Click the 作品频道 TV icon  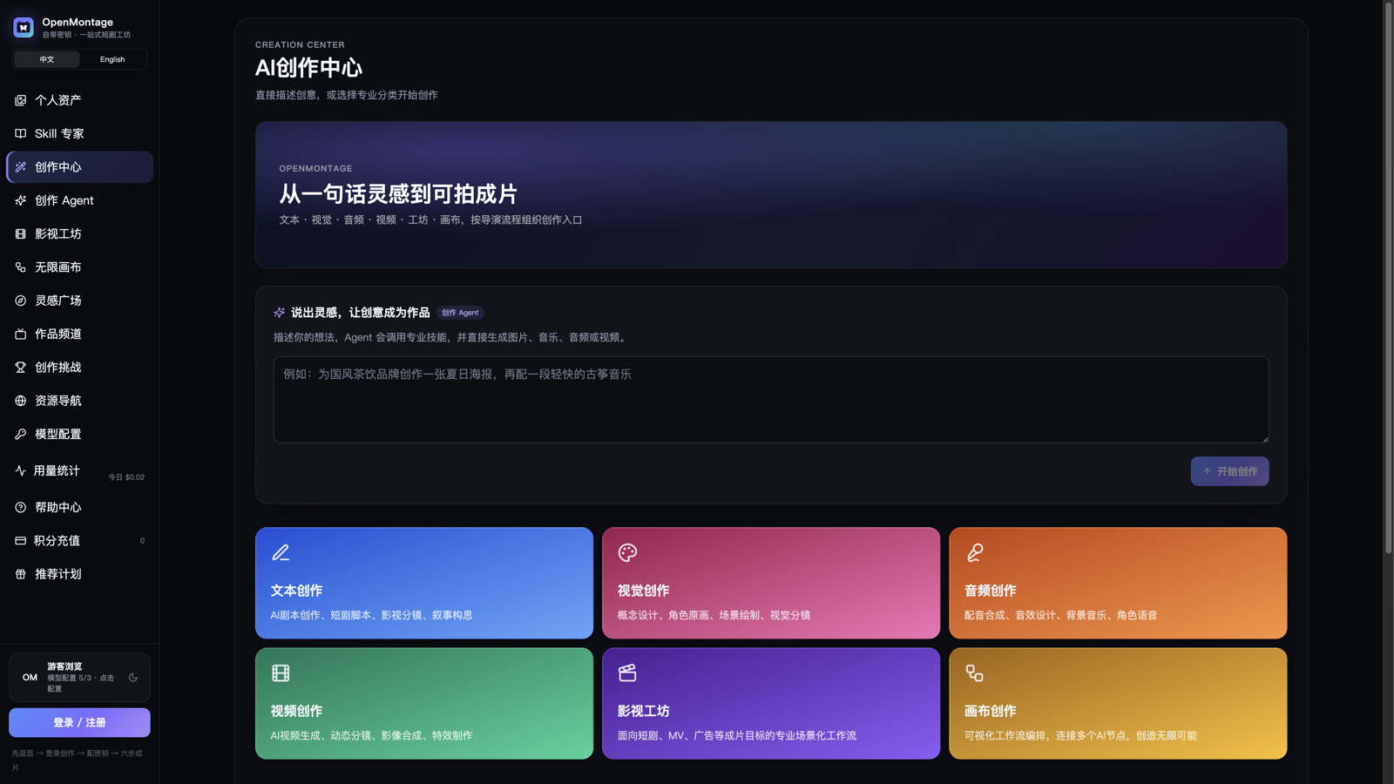click(x=20, y=334)
